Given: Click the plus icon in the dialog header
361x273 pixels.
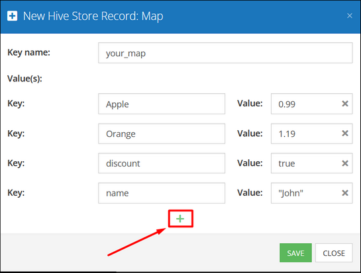Looking at the screenshot, I should pos(12,16).
